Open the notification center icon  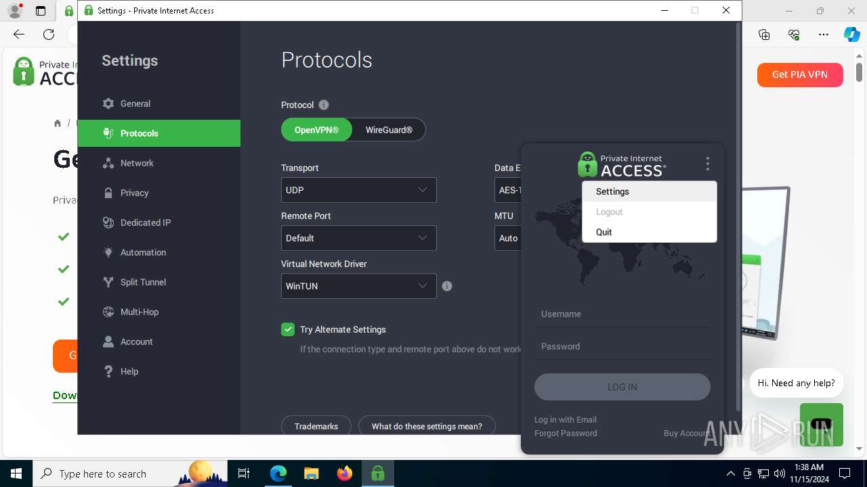845,473
